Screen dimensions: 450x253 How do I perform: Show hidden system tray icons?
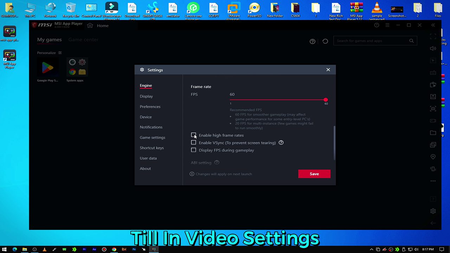(372, 249)
